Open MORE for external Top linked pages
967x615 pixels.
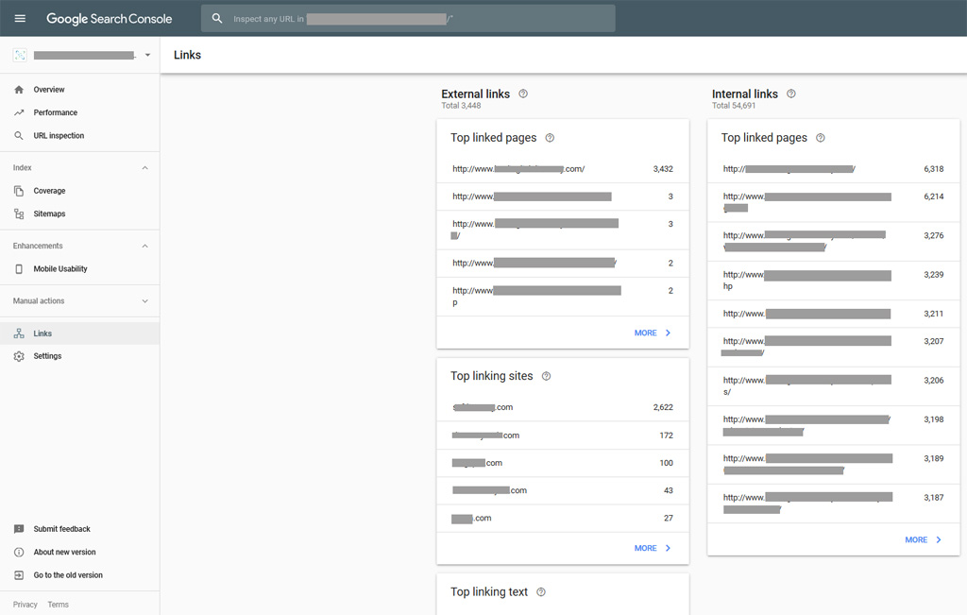[x=653, y=333]
